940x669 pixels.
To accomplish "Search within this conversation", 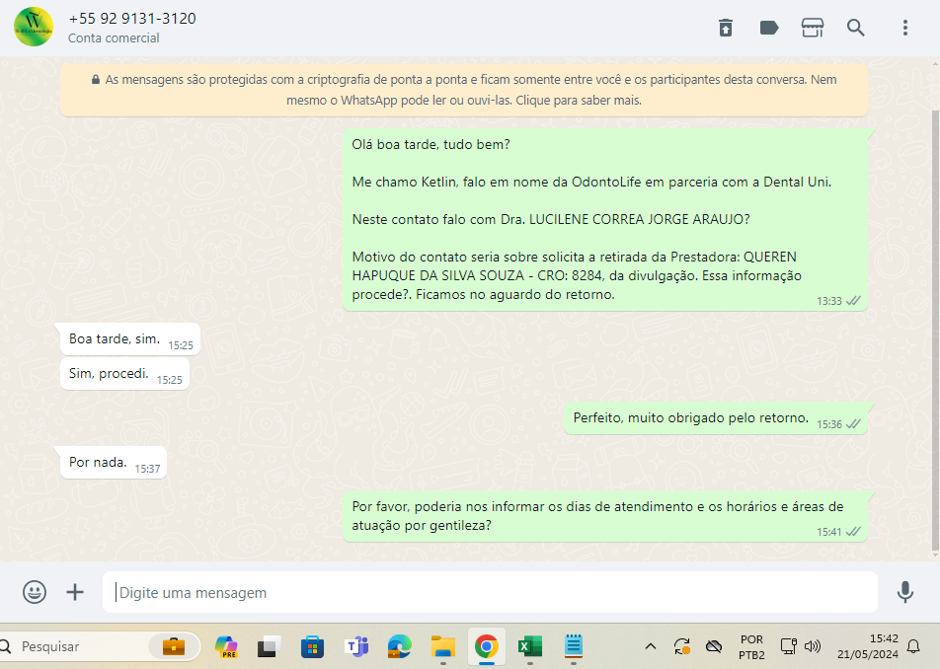I will pyautogui.click(x=856, y=28).
